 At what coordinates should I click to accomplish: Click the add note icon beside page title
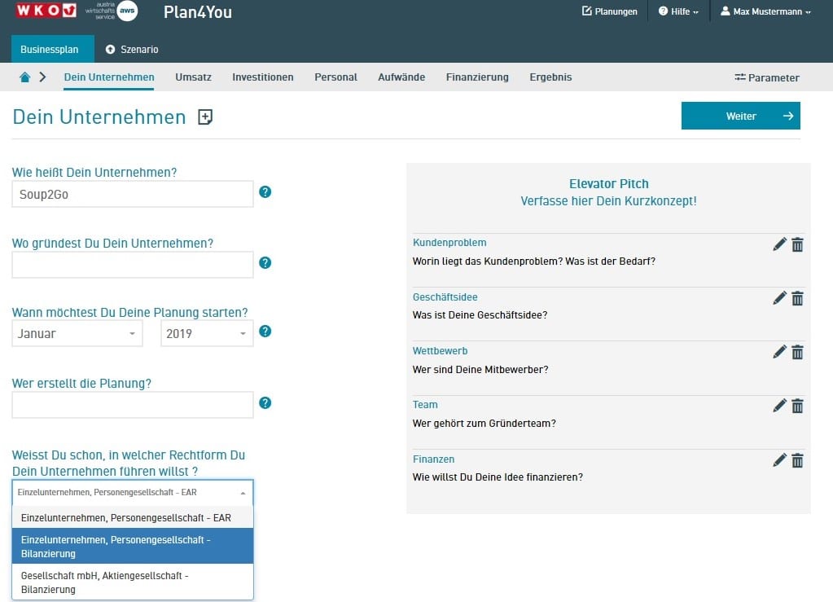tap(205, 117)
